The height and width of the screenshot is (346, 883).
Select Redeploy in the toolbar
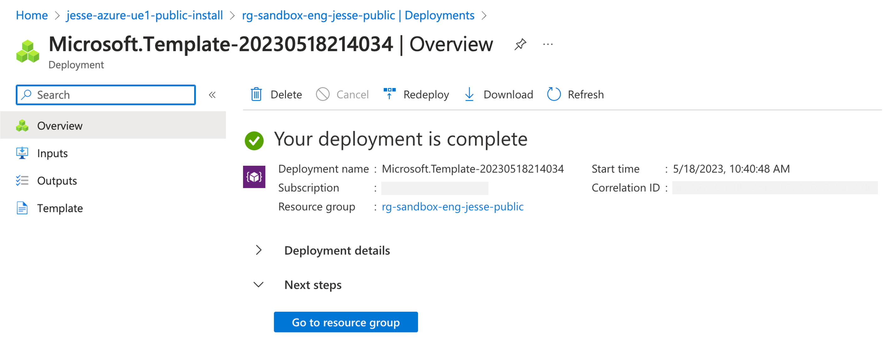coord(416,94)
